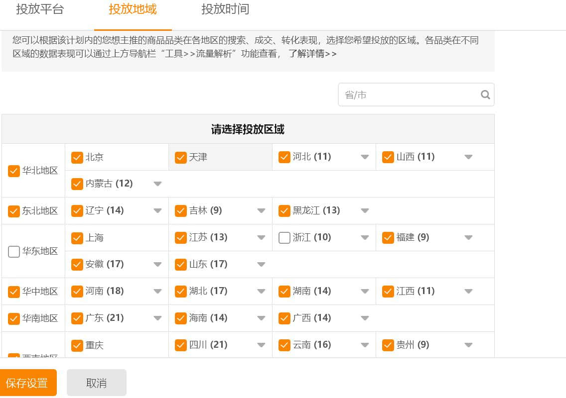Open the 内蒙古 dropdown arrow
The height and width of the screenshot is (398, 566).
pos(157,184)
